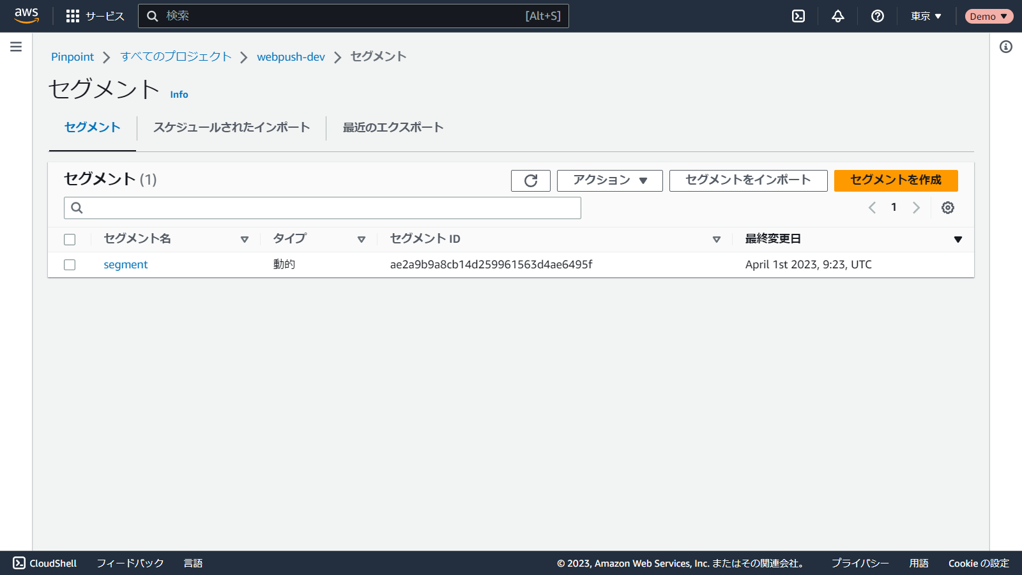Sort by 最終変更日 column arrow
This screenshot has height=575, width=1022.
pyautogui.click(x=957, y=240)
